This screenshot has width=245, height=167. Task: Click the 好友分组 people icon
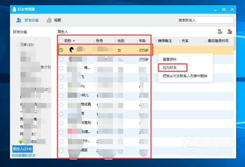click(x=19, y=20)
